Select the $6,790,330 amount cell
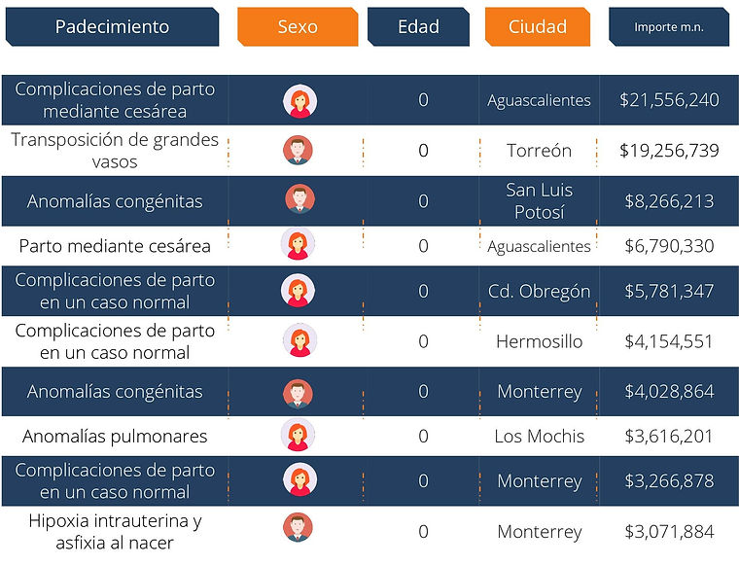The height and width of the screenshot is (565, 739). pyautogui.click(x=668, y=245)
